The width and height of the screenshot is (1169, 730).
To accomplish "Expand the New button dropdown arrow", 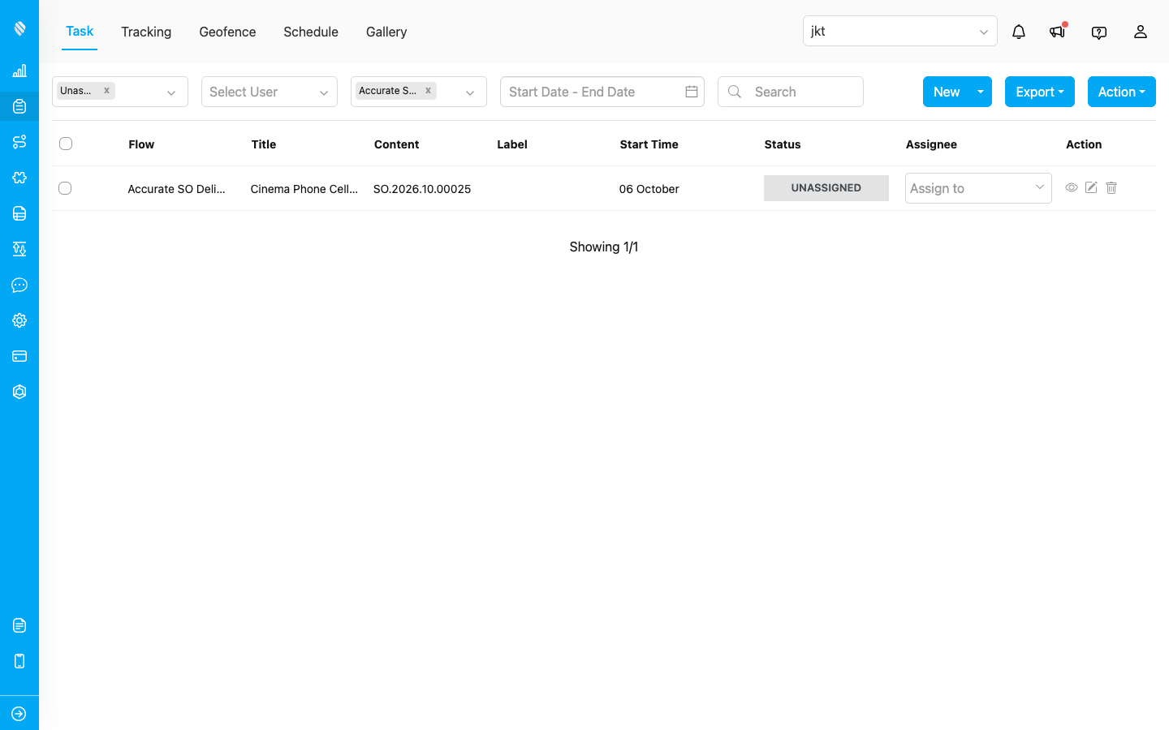I will coord(981,92).
